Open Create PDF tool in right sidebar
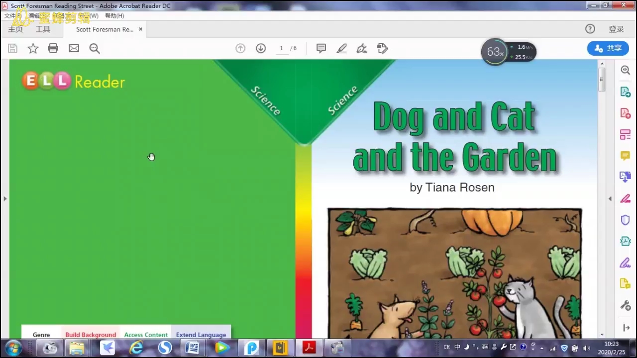The height and width of the screenshot is (358, 637). pyautogui.click(x=626, y=113)
